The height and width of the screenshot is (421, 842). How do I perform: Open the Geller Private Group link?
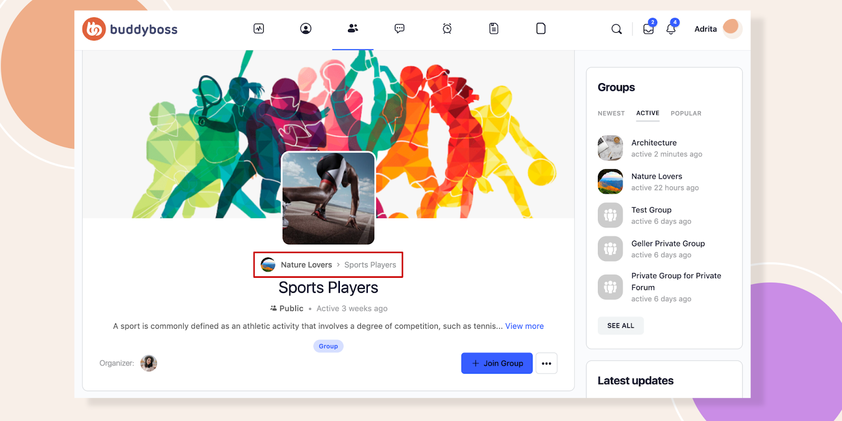tap(668, 244)
